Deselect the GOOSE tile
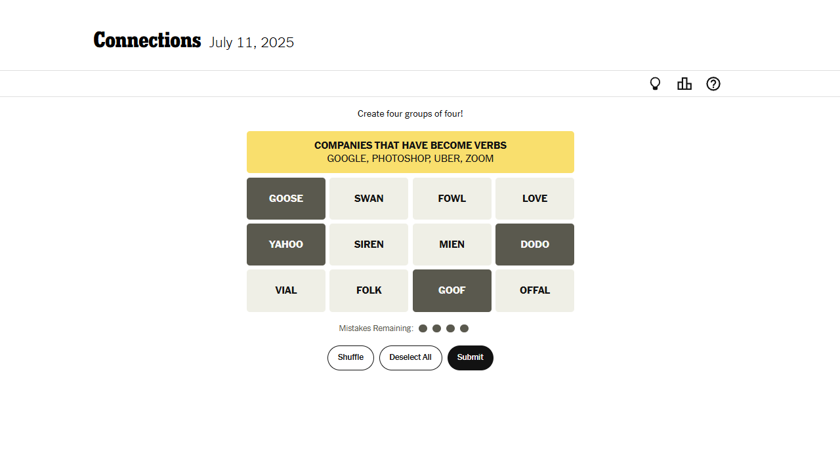 [286, 199]
